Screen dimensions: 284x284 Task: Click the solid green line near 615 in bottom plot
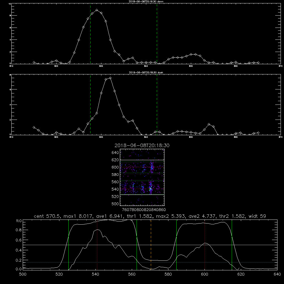tap(232, 245)
